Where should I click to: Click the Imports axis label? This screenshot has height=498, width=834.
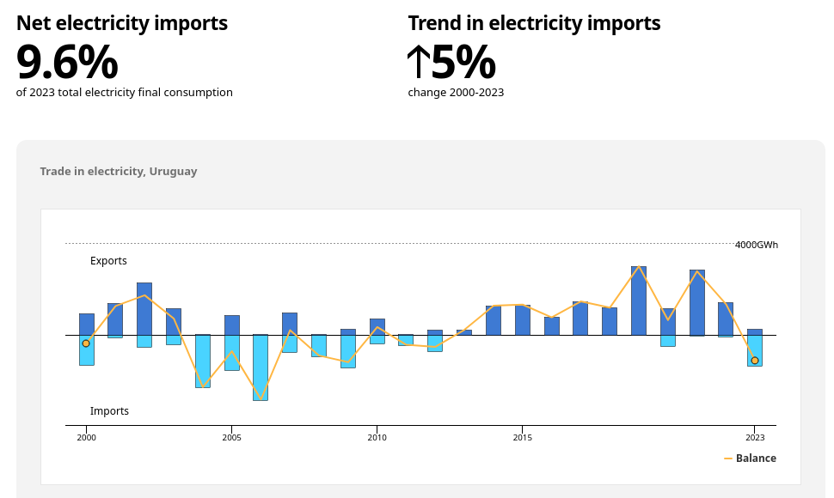[x=109, y=411]
